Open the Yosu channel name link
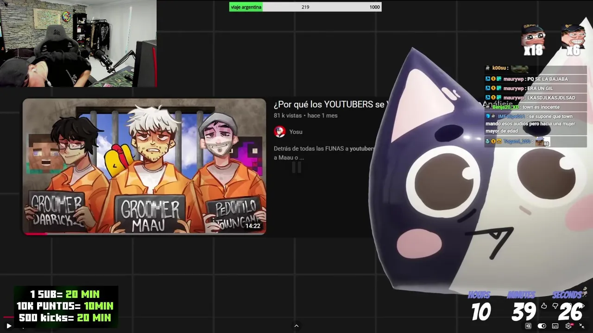Viewport: 593px width, 333px height. (296, 132)
